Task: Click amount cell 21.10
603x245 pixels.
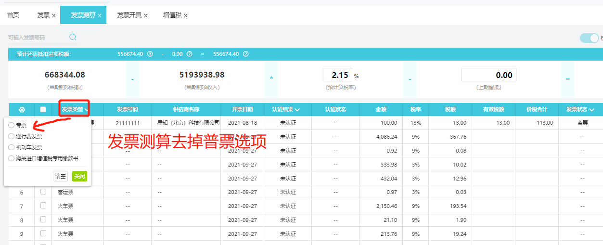Action: pyautogui.click(x=381, y=220)
